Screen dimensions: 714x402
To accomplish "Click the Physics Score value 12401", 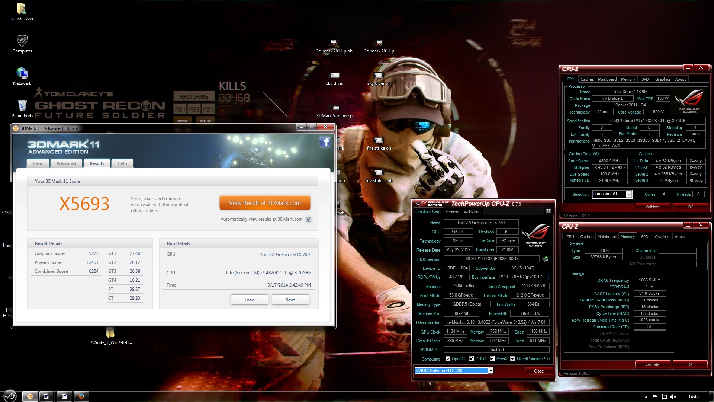I will (93, 262).
